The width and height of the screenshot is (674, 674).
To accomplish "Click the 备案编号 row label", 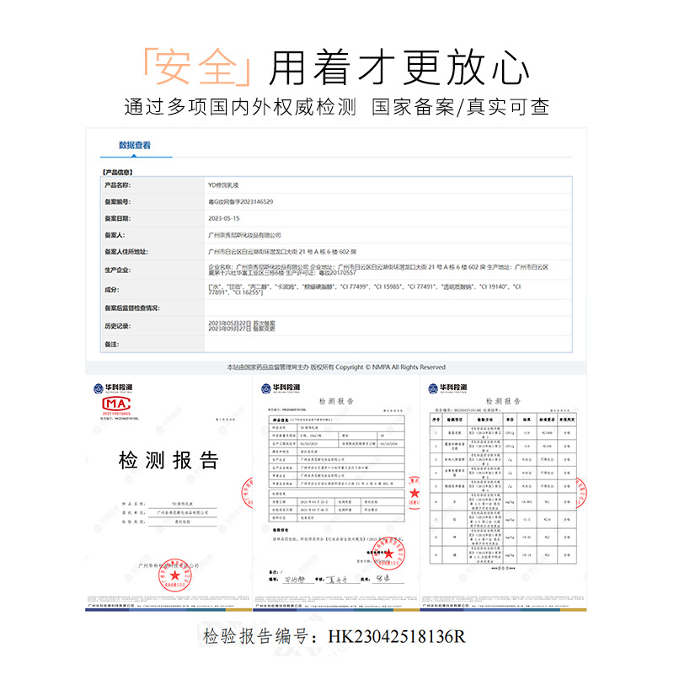I will click(117, 201).
